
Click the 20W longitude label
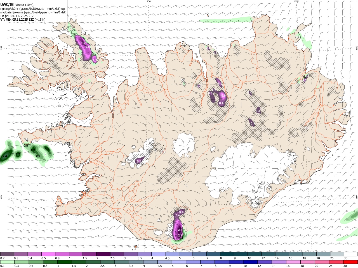pyautogui.click(x=149, y=1)
